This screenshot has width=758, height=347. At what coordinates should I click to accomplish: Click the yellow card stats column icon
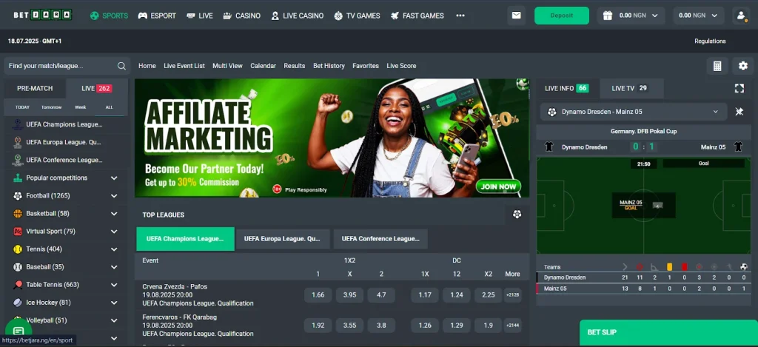pos(669,267)
